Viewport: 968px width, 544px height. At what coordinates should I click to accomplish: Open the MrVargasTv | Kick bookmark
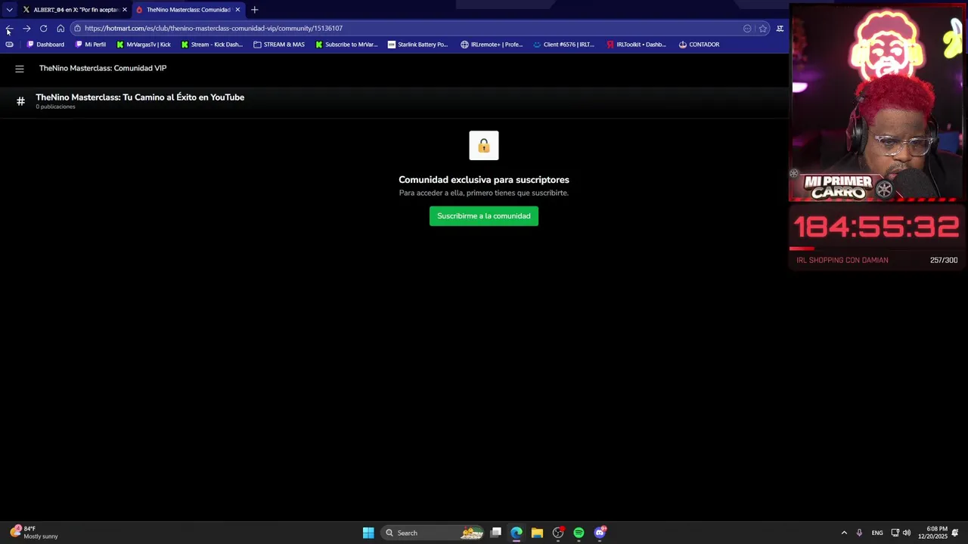pos(144,45)
